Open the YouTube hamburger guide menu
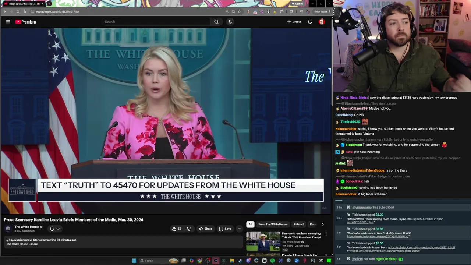The height and width of the screenshot is (265, 471). (8, 22)
